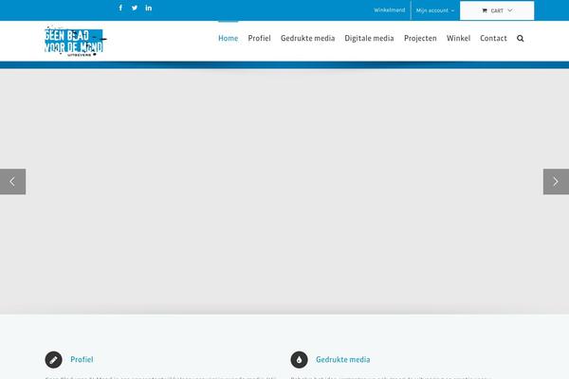
Task: Open the Winkel menu item
Action: (x=458, y=38)
